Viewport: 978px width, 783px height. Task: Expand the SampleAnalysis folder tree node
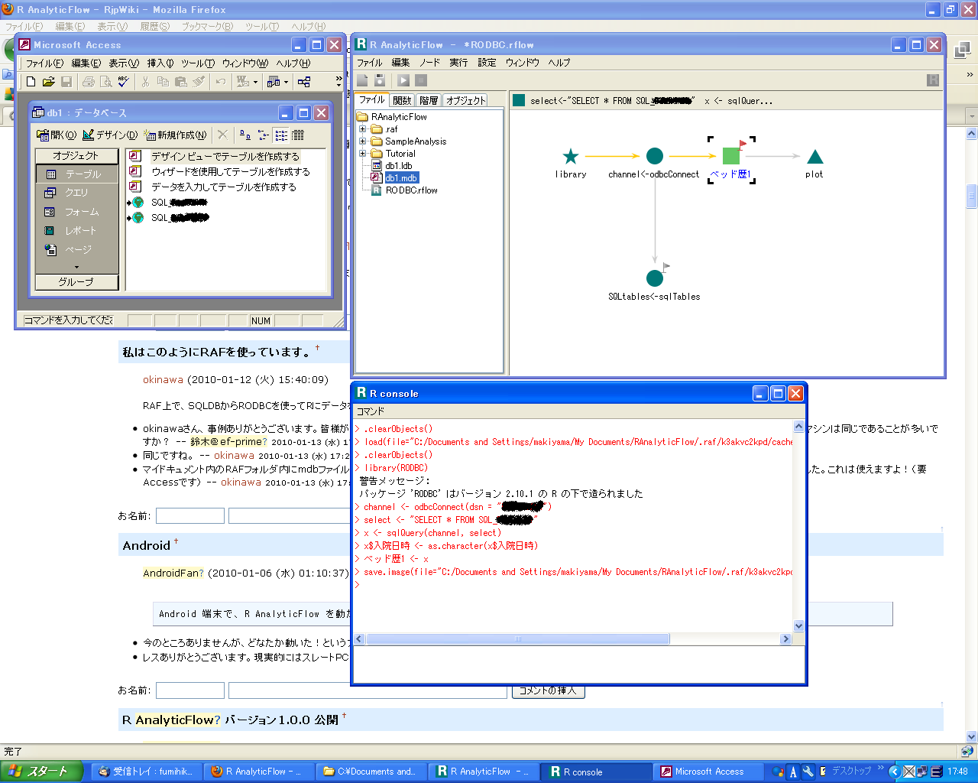[x=363, y=141]
